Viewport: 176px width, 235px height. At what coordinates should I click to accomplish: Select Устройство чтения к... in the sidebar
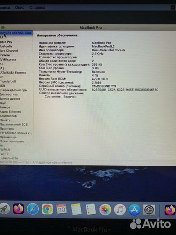[16, 133]
